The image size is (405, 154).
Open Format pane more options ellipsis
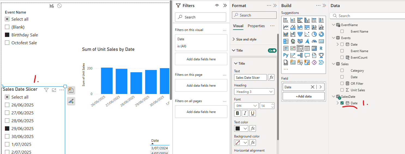click(269, 5)
